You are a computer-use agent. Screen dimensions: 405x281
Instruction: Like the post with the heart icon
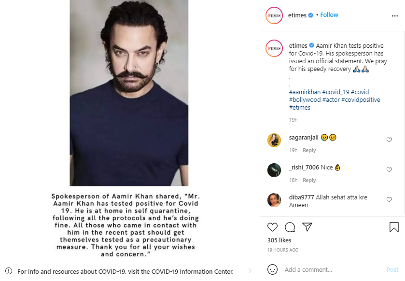click(272, 227)
